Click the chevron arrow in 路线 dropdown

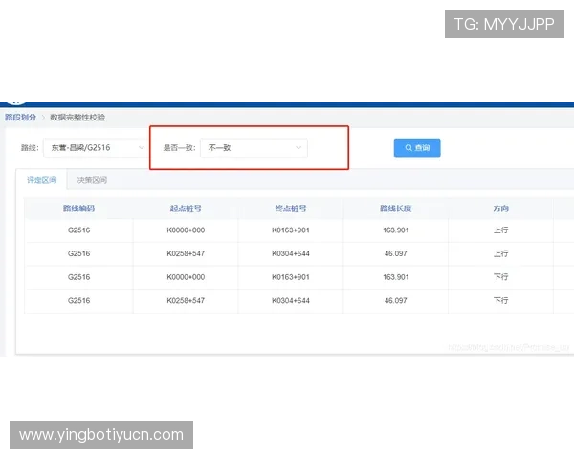click(141, 148)
